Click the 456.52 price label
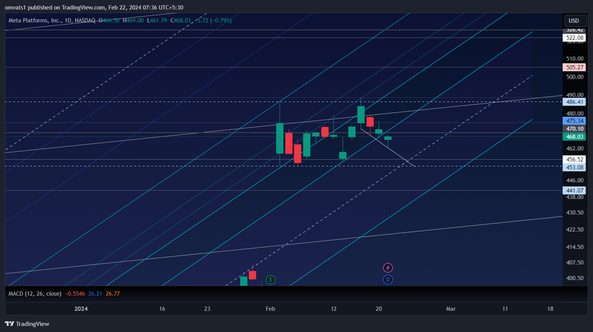The height and width of the screenshot is (332, 593). pyautogui.click(x=574, y=160)
